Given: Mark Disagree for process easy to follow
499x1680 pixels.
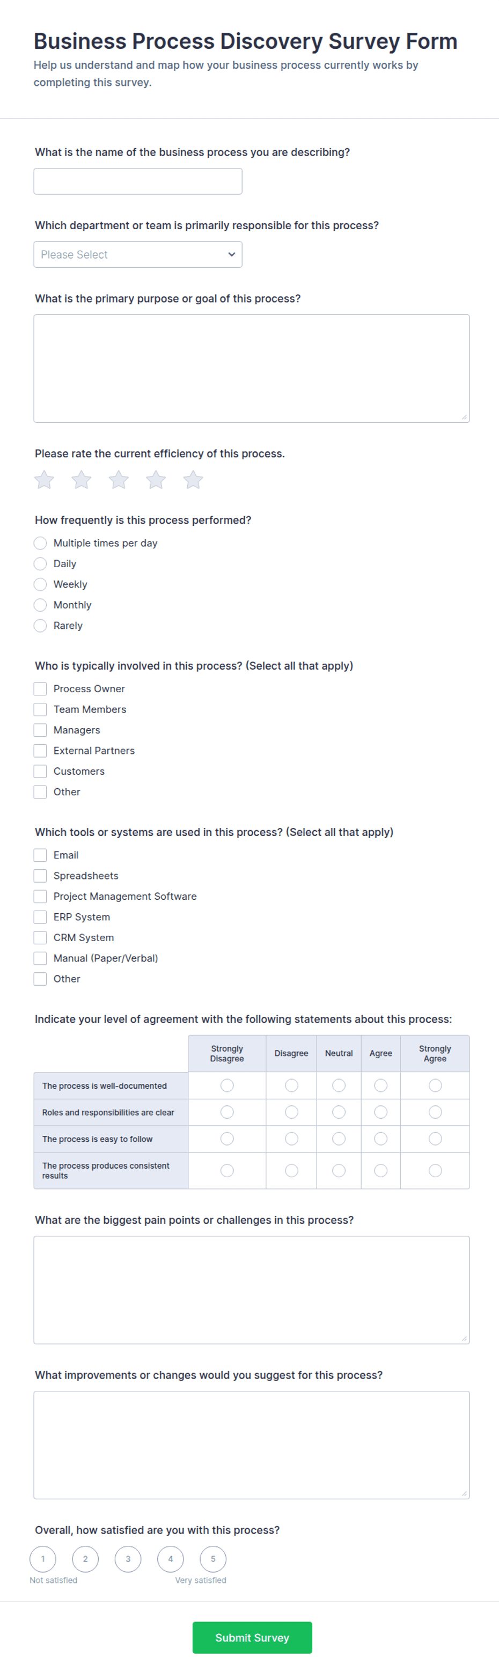Looking at the screenshot, I should [x=291, y=1139].
